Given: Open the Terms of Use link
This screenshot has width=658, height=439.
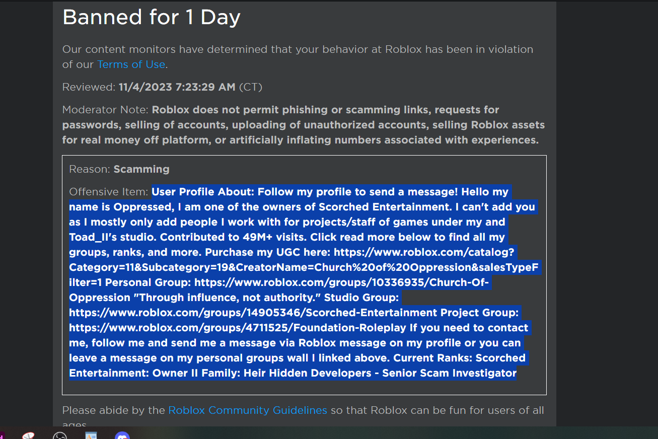Looking at the screenshot, I should point(131,64).
